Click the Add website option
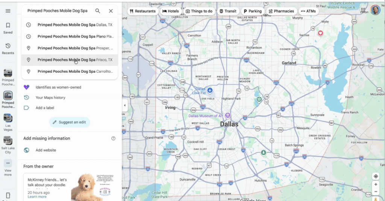Viewport: 385px width, 201px height. coord(45,150)
